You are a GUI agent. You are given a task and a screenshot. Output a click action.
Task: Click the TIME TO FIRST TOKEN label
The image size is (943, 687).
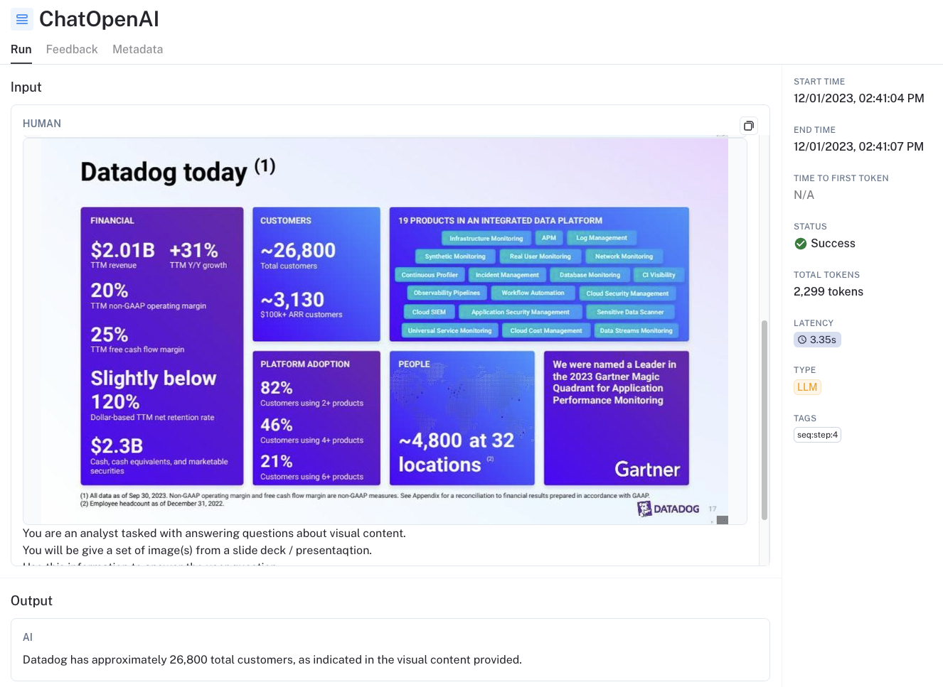coord(841,178)
